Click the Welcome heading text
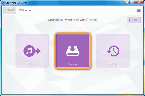Viewport: 145px width, 96px height. pos(25,10)
